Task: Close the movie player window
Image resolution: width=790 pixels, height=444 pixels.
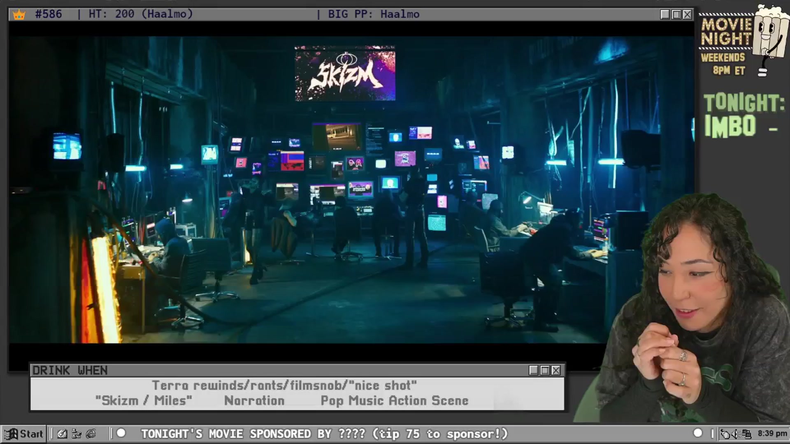Action: [x=687, y=14]
